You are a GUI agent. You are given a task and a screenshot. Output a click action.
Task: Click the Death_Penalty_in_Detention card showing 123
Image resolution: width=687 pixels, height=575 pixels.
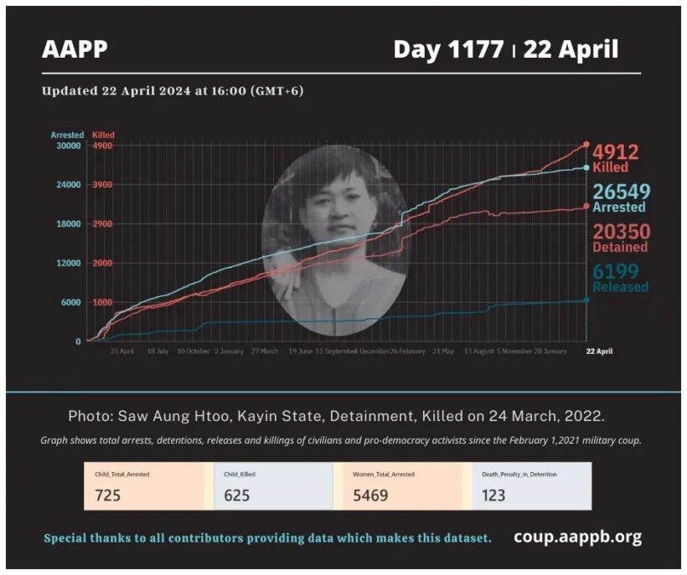[531, 486]
